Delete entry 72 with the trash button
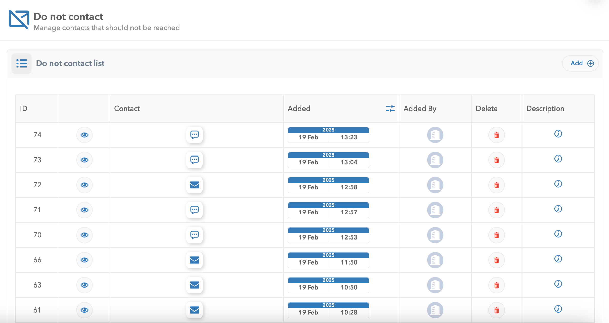Image resolution: width=609 pixels, height=323 pixels. pos(496,185)
